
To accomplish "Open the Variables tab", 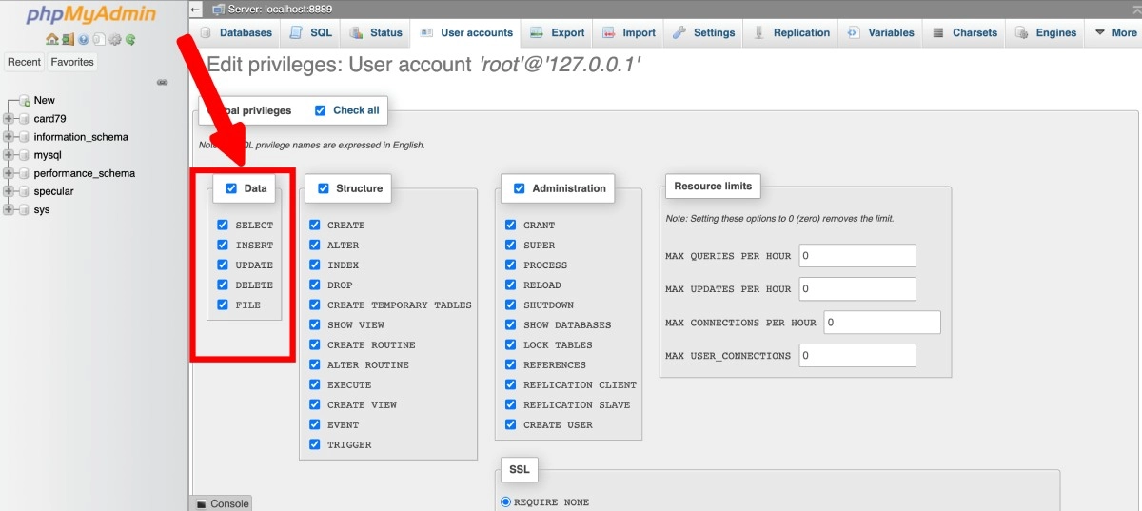I will [881, 32].
